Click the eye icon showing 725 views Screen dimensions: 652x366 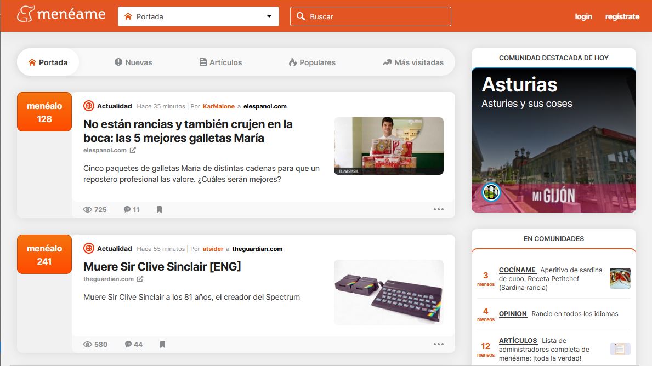click(x=88, y=209)
